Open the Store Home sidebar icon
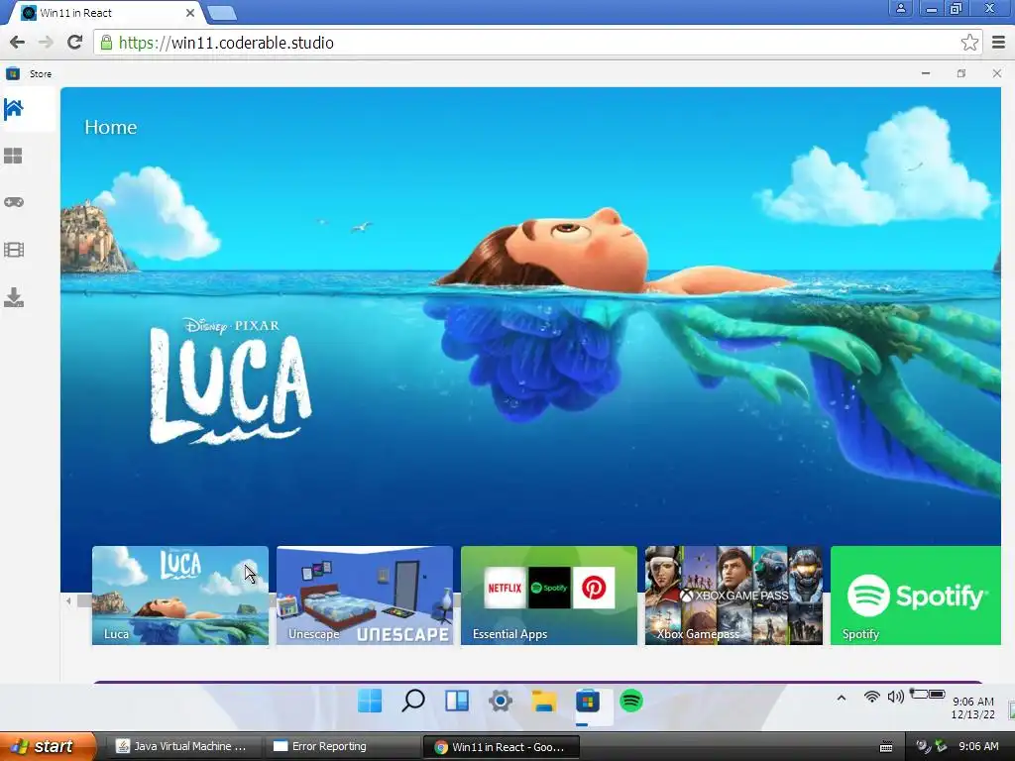The height and width of the screenshot is (761, 1015). point(14,109)
